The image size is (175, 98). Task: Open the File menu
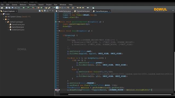click(x=2, y=5)
